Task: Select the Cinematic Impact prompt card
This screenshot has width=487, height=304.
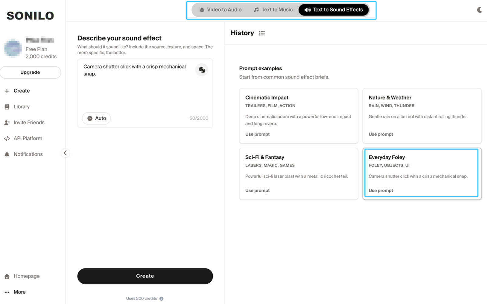Action: [299, 116]
